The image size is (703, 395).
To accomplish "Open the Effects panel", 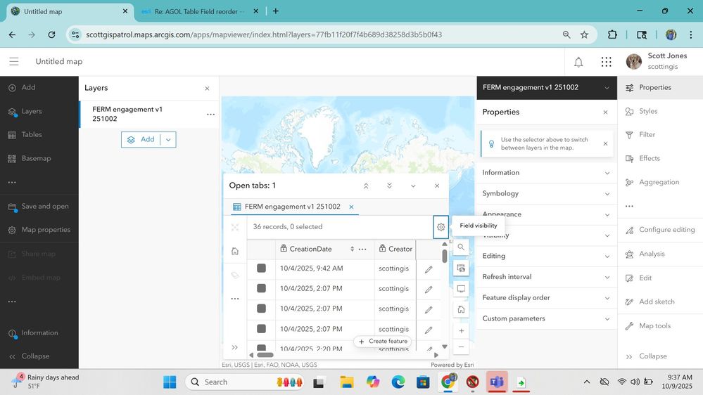I will point(643,158).
